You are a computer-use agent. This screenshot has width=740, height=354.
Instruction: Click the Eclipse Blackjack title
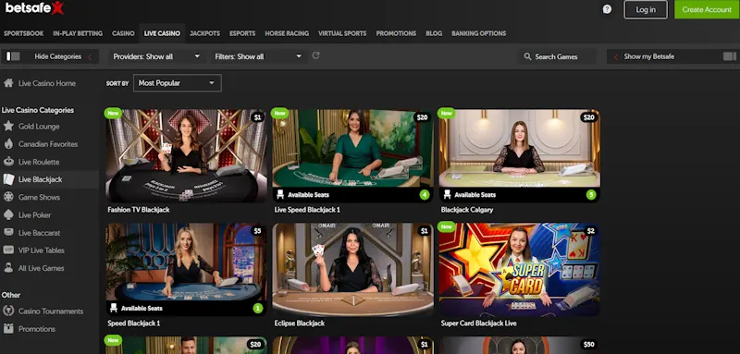coord(299,323)
